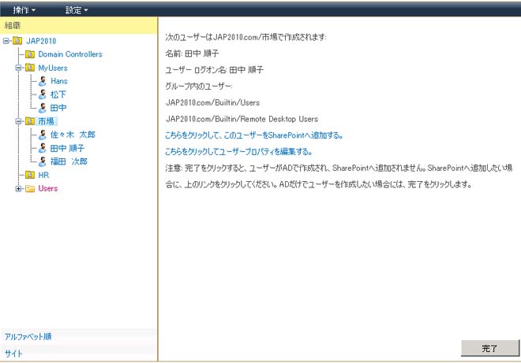
Task: Click the 松下 user icon
Action: tap(43, 94)
